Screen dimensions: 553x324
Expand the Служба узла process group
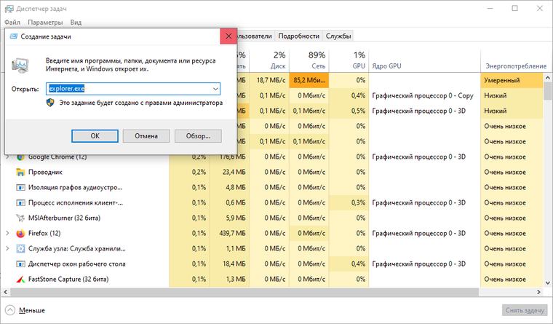click(7, 248)
